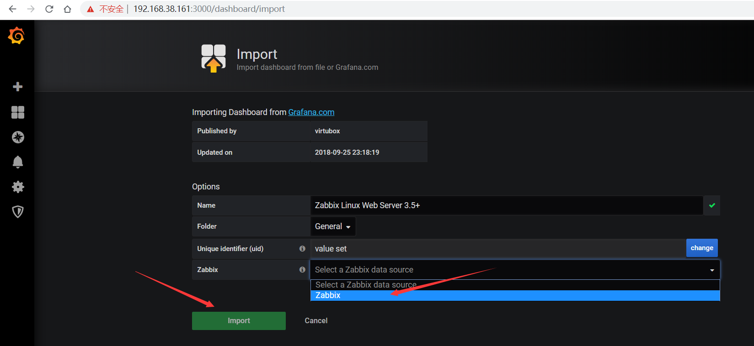Screen dimensions: 754x346
Task: Click the Import page header icon
Action: tap(214, 58)
